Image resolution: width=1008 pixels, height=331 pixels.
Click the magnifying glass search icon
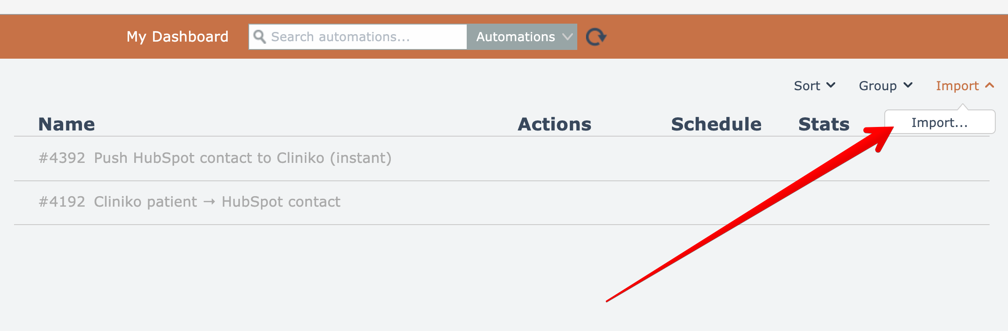260,37
